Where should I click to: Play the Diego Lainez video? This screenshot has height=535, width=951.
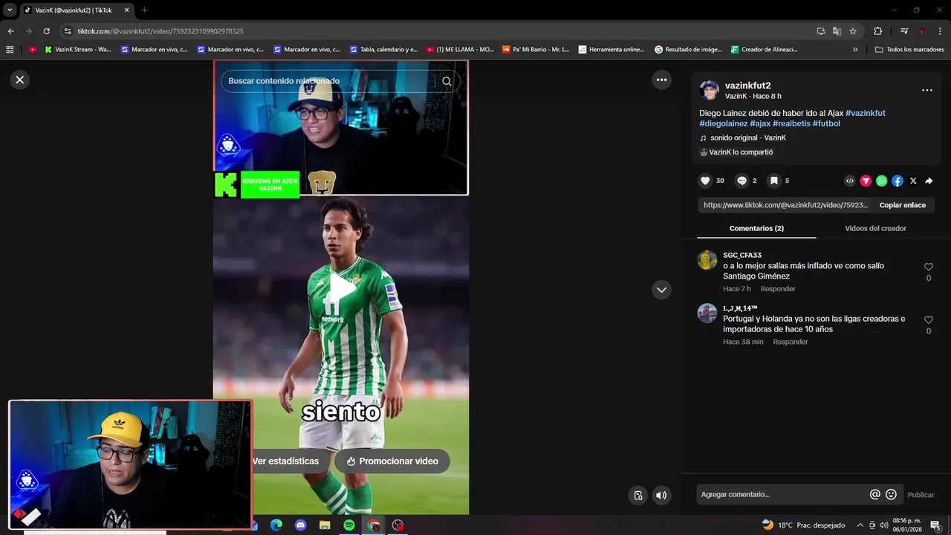click(x=341, y=288)
